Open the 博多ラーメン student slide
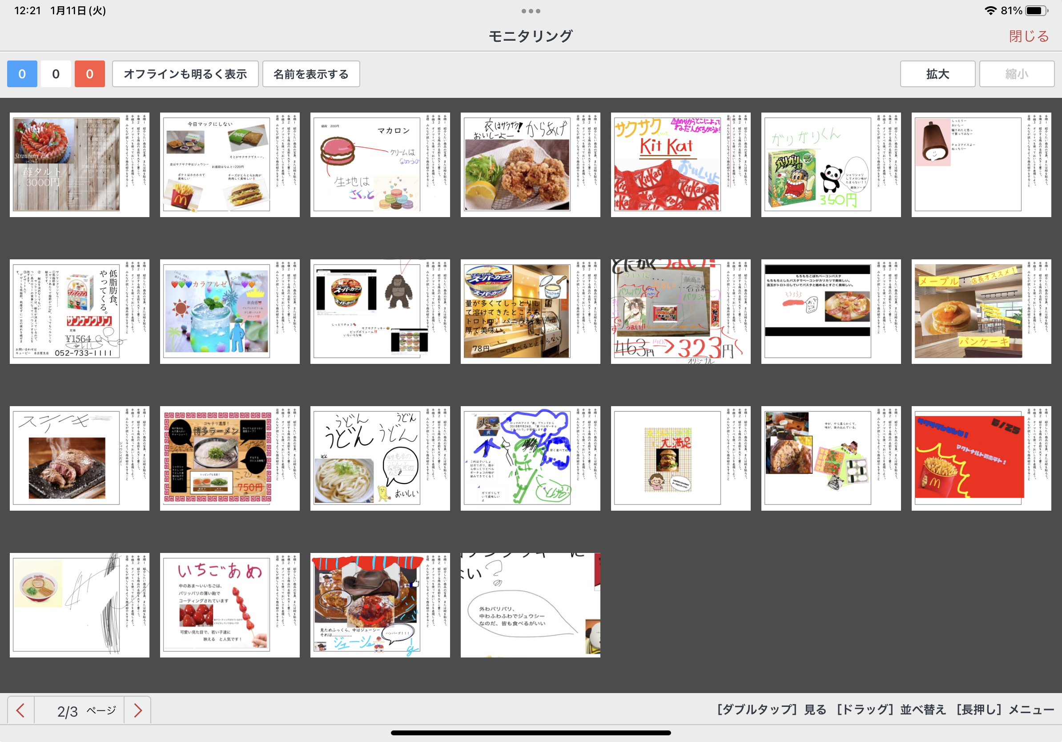The width and height of the screenshot is (1062, 742). click(229, 459)
